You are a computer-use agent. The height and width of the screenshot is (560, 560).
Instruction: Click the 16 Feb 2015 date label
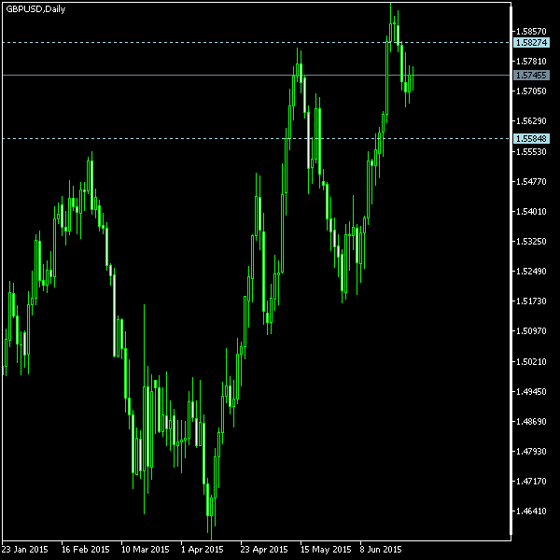85,550
